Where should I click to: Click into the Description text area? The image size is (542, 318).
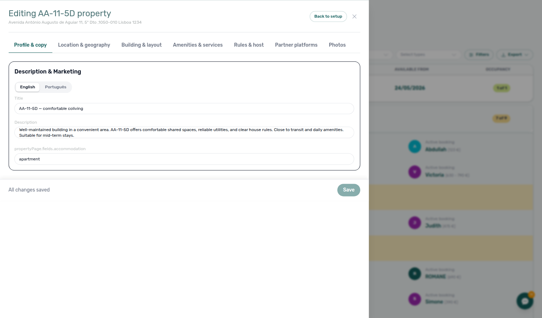pyautogui.click(x=184, y=132)
